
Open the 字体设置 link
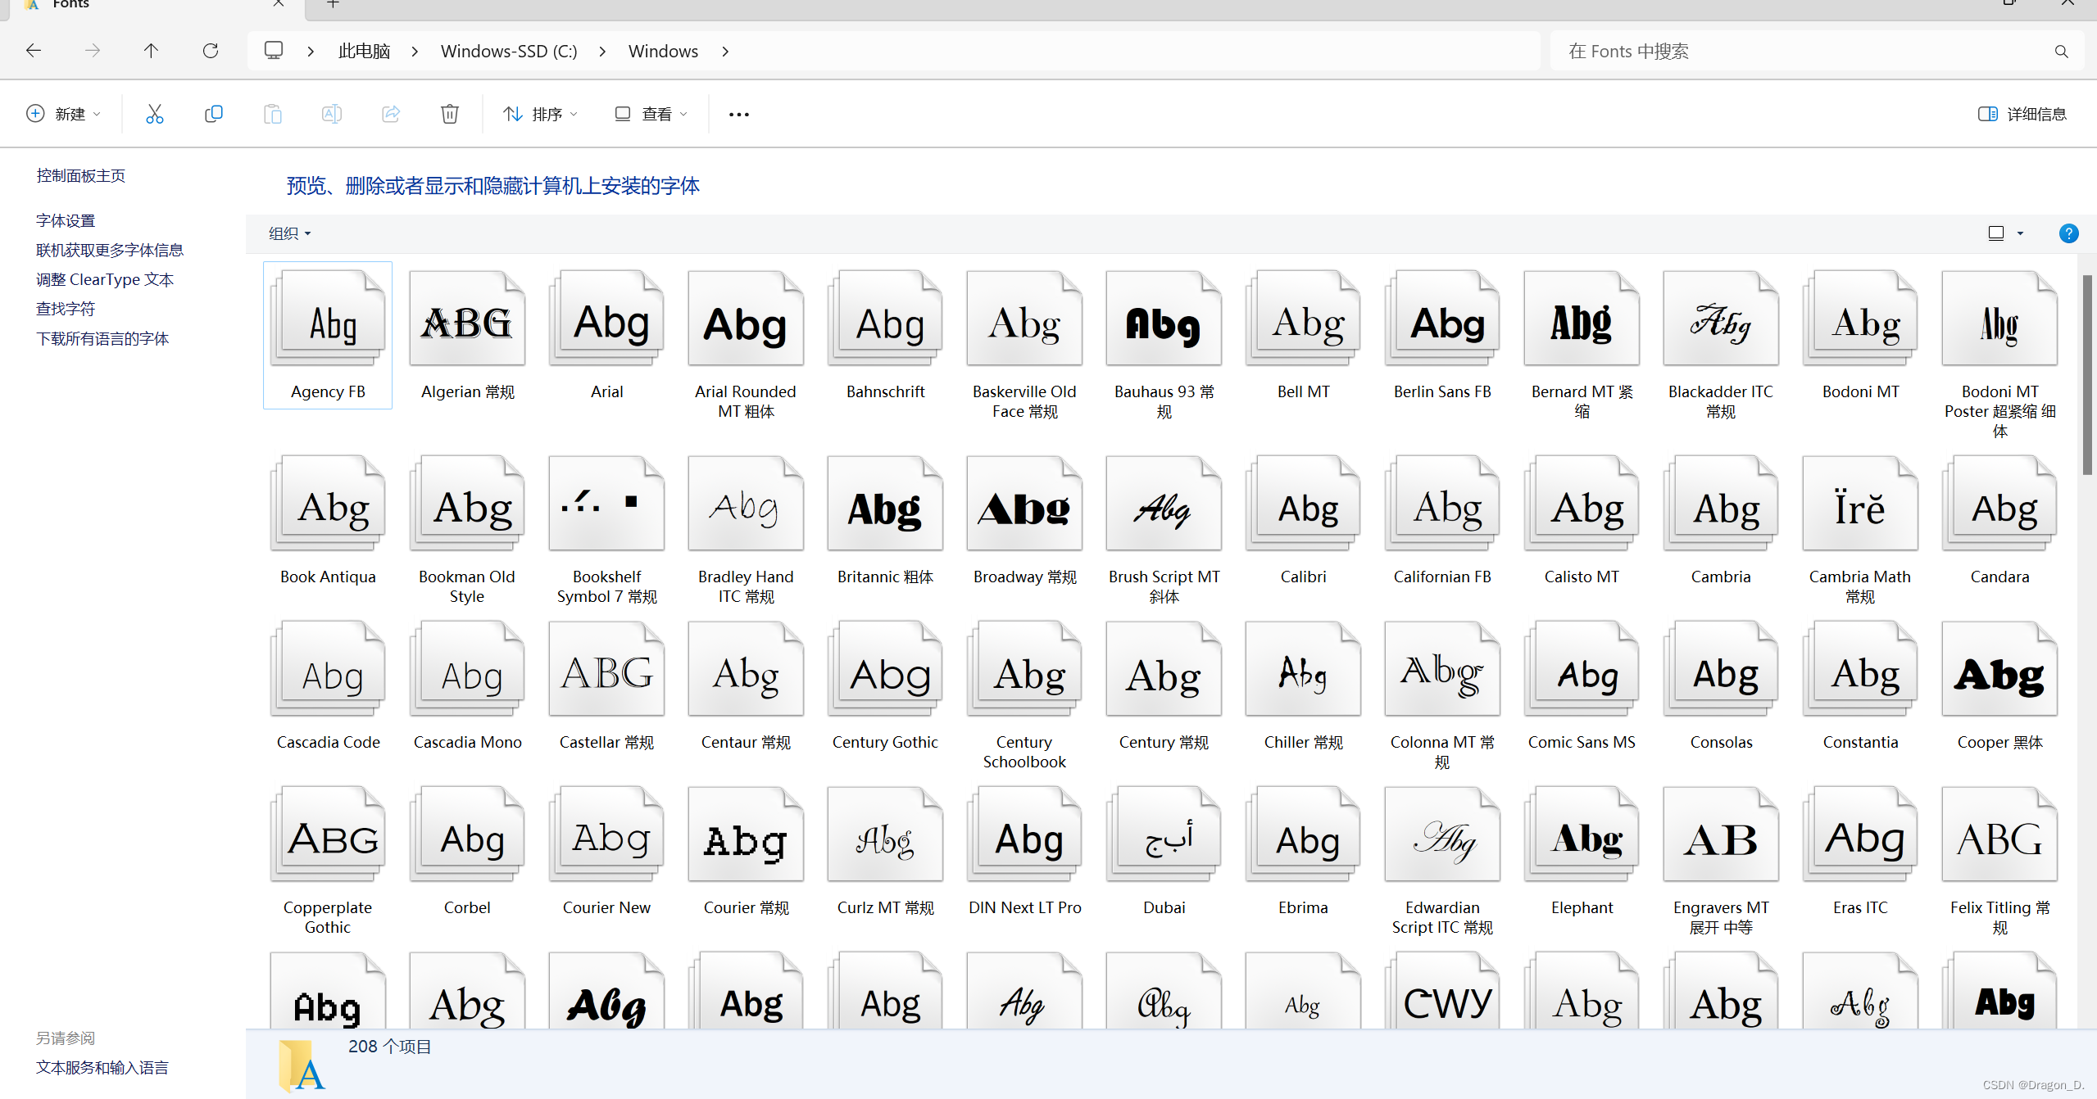(66, 220)
